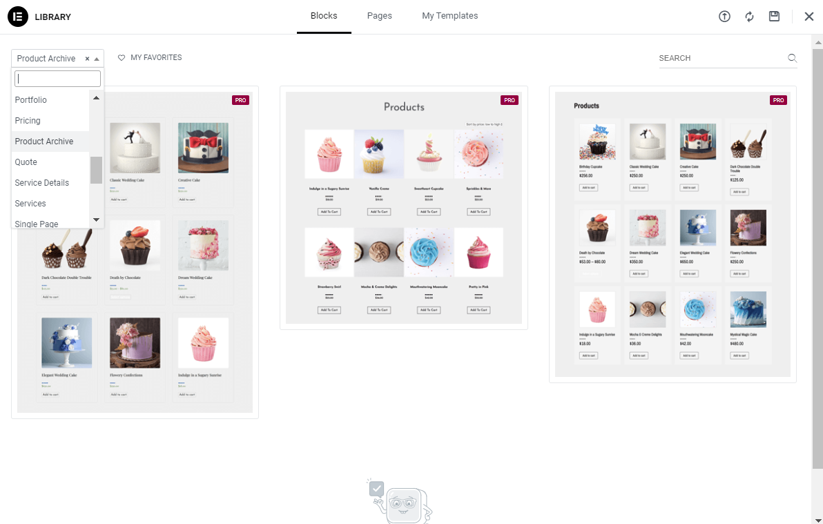823x524 pixels.
Task: Clear the Product Archive filter selection
Action: pos(87,59)
